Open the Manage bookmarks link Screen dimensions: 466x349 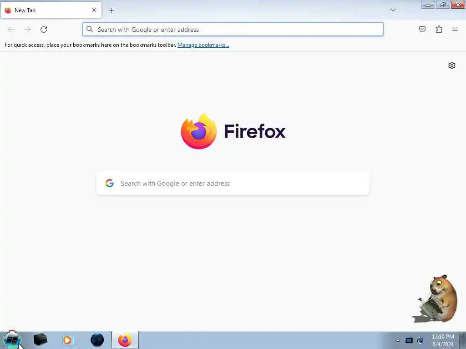click(203, 45)
